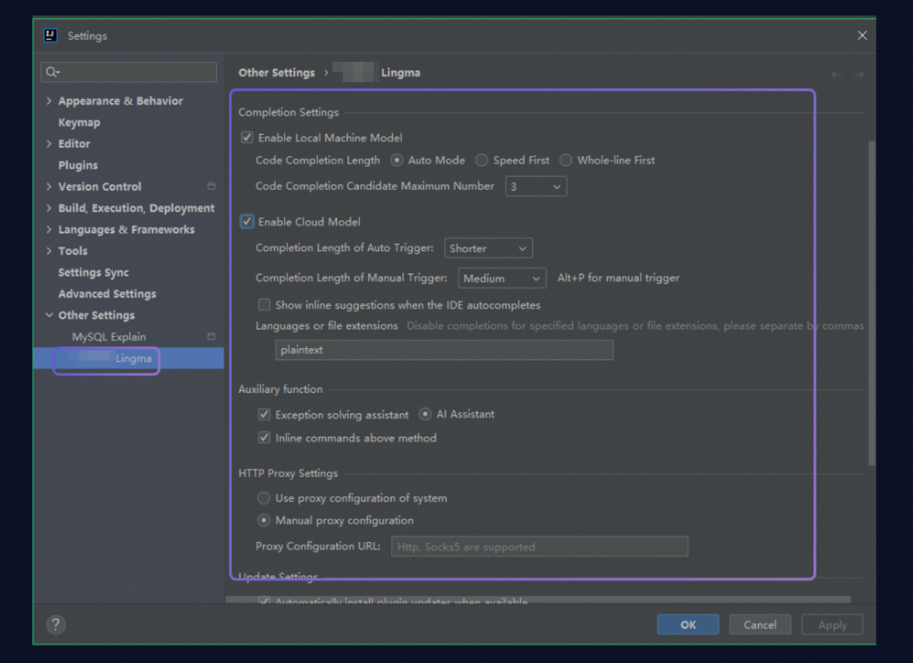
Task: Select Whole-line First completion length
Action: coord(566,160)
